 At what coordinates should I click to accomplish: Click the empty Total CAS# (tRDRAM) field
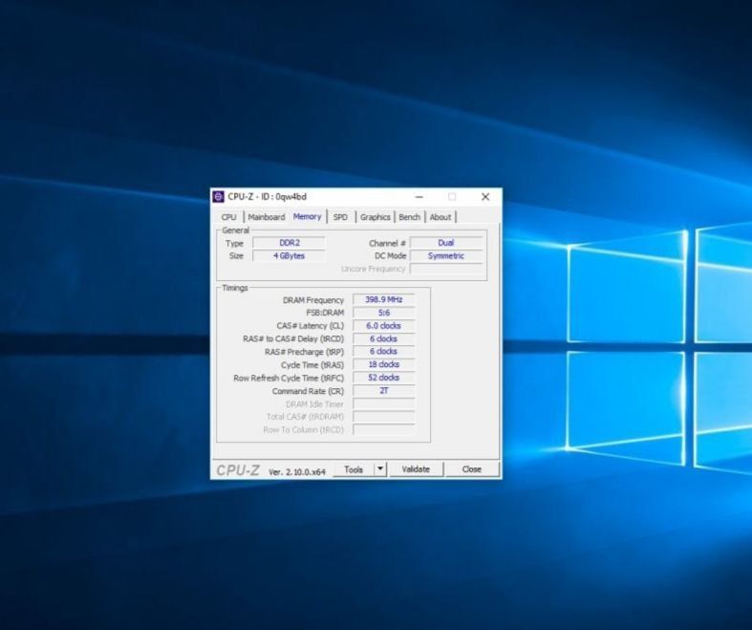pos(384,417)
